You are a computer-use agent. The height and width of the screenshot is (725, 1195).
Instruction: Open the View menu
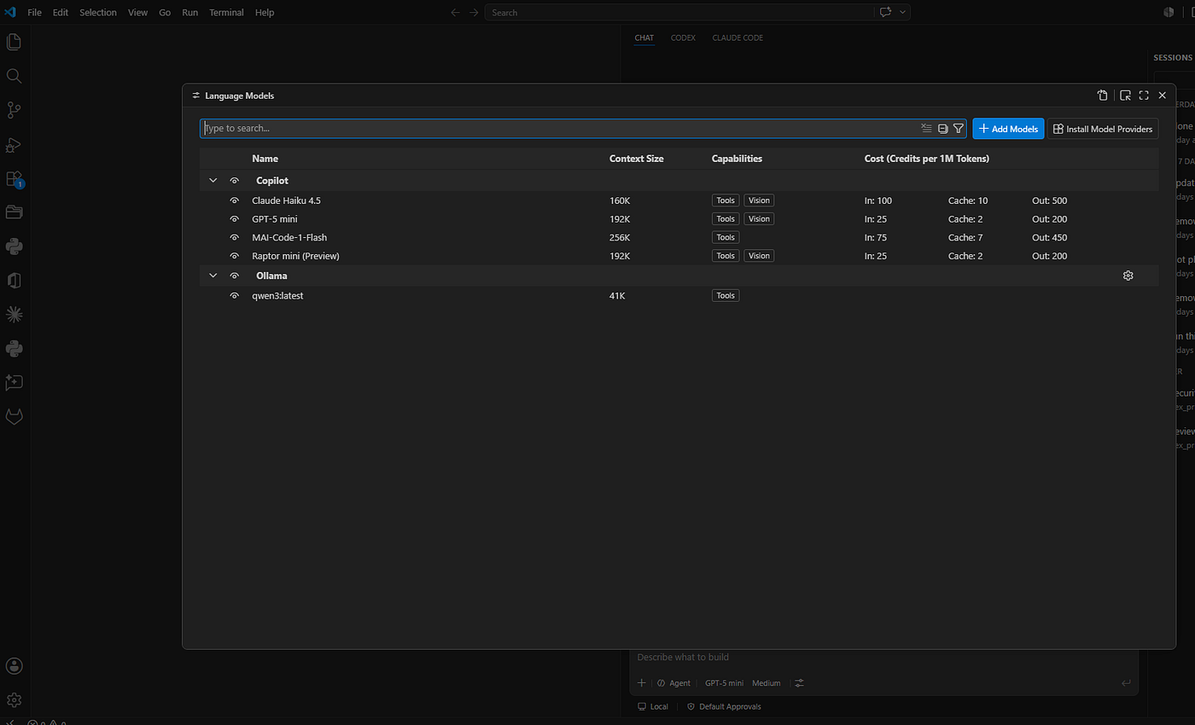[x=137, y=13]
